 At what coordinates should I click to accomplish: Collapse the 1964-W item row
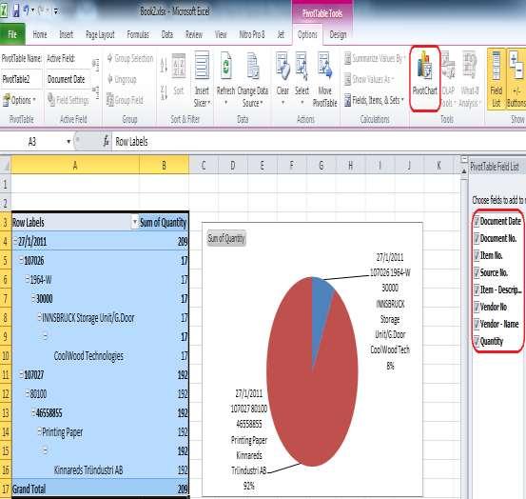[x=28, y=279]
